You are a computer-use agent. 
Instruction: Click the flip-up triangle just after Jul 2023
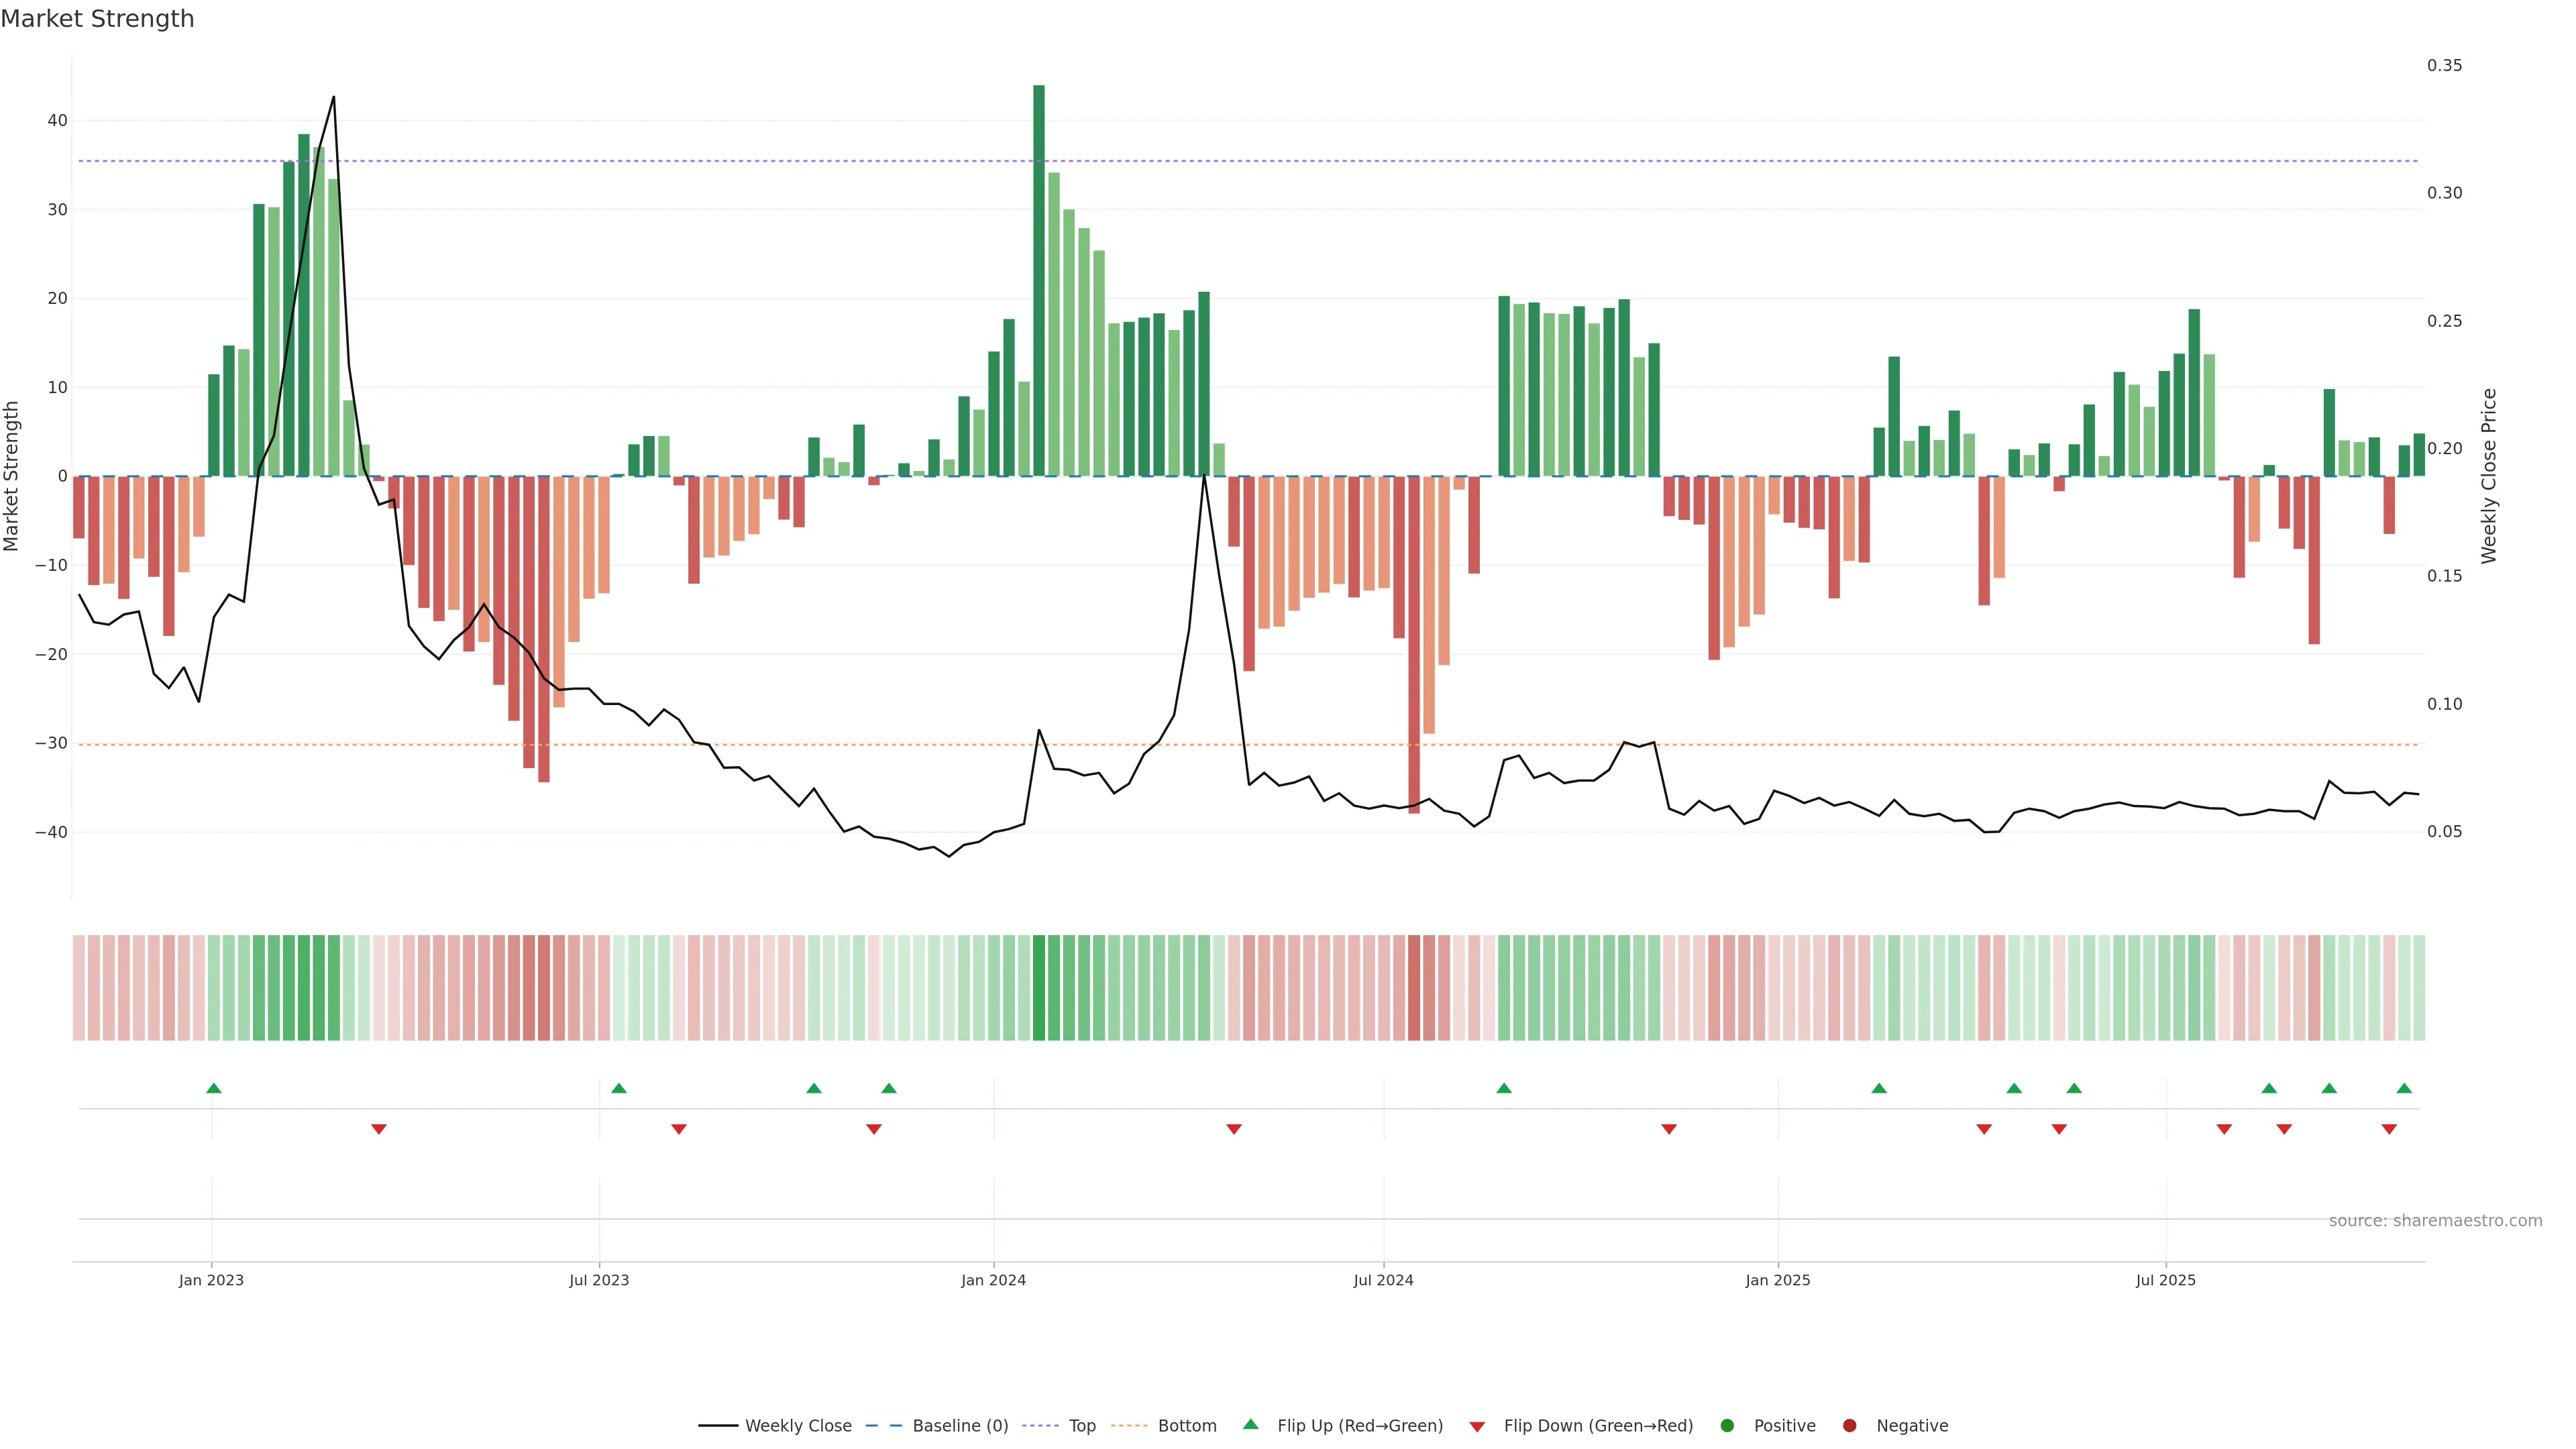[x=619, y=1088]
